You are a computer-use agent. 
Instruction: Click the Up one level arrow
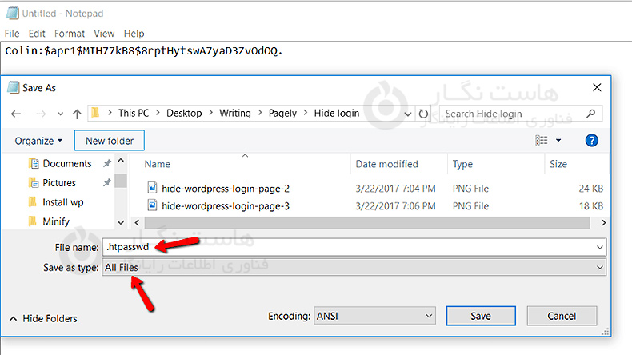click(x=77, y=114)
